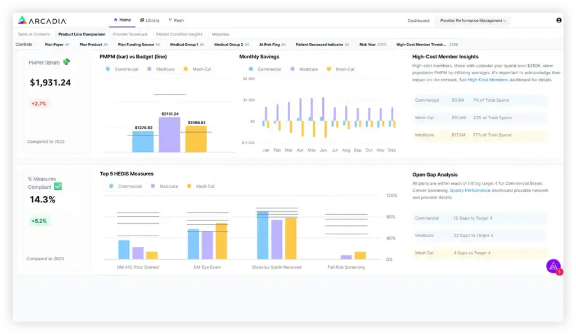Click the purple chat assistant bubble

click(x=553, y=266)
